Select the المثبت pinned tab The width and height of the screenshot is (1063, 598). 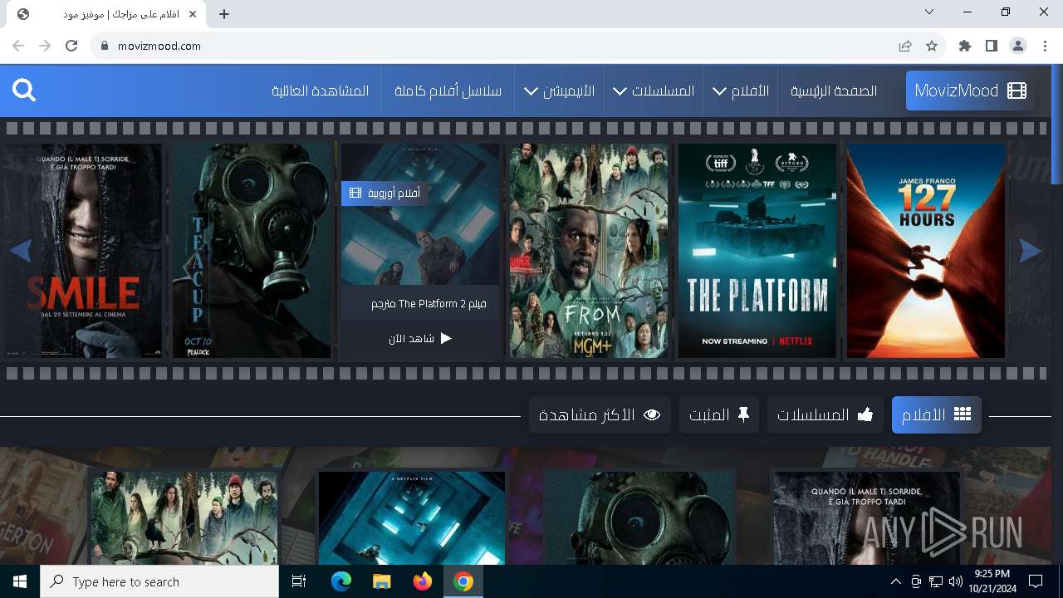coord(719,414)
